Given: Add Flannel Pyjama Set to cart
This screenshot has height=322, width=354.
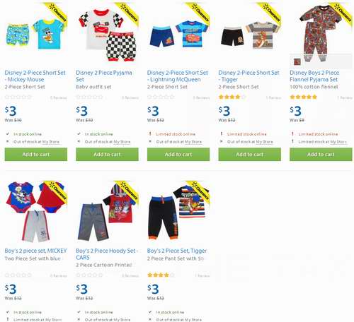Looking at the screenshot, I should click(321, 155).
